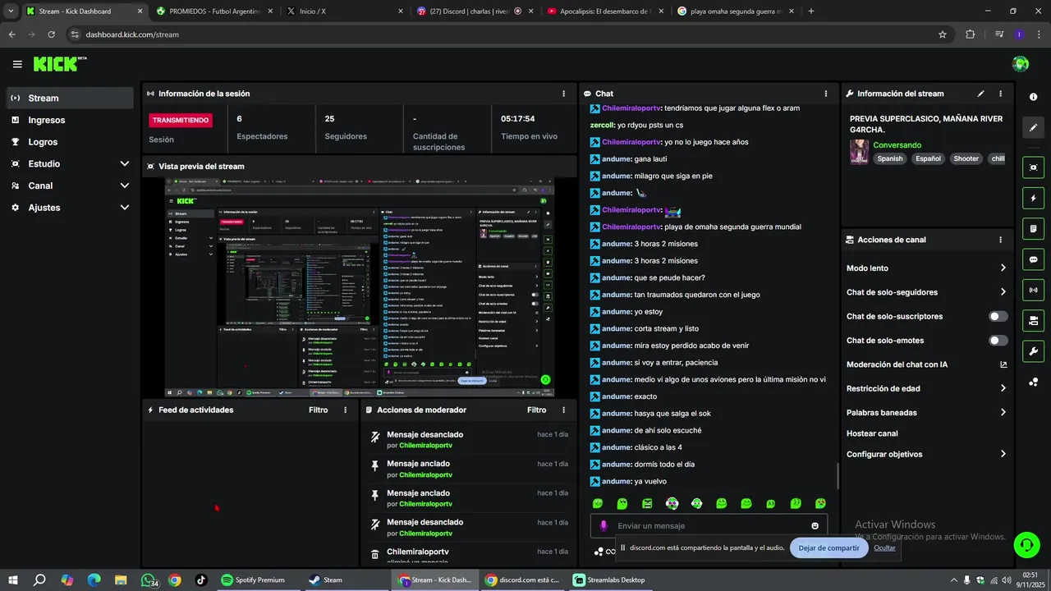This screenshot has width=1051, height=591.
Task: Show hidden system tray icons
Action: coord(953,580)
